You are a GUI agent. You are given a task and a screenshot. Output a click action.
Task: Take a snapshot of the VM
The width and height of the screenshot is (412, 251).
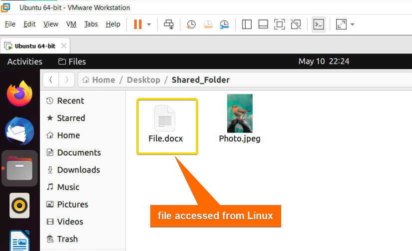click(191, 24)
